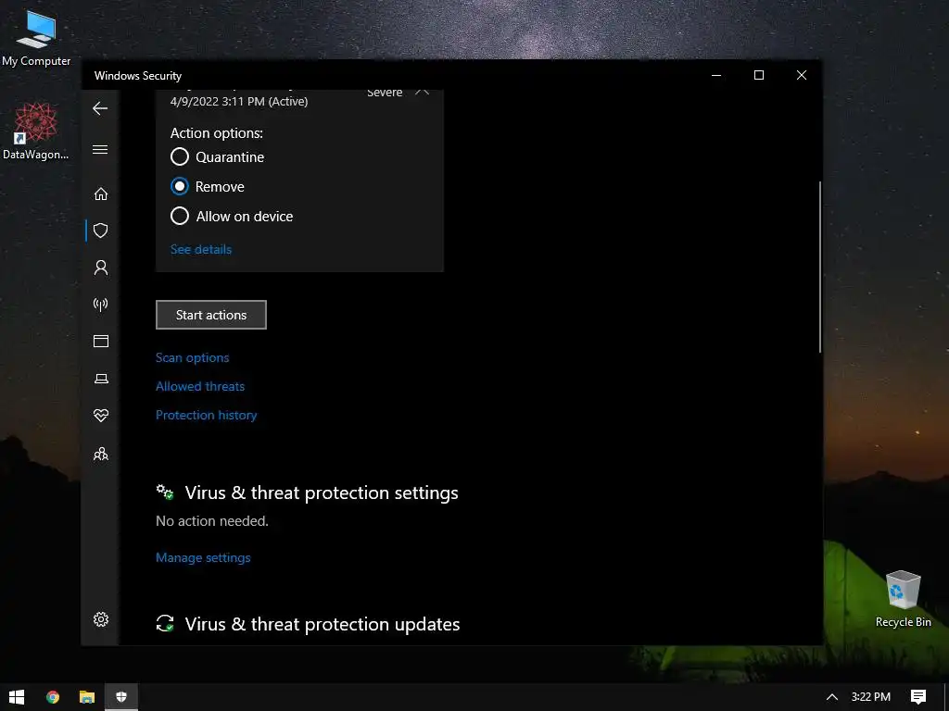Open the hamburger navigation menu
This screenshot has width=949, height=711.
pyautogui.click(x=100, y=149)
